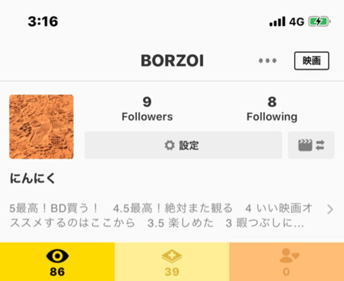
Task: Click the gear icon in 設定
Action: tap(169, 145)
